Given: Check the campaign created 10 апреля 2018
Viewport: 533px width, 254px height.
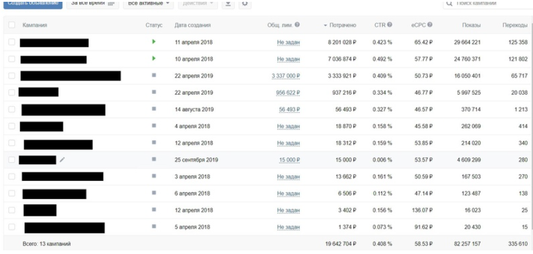Looking at the screenshot, I should [12, 59].
